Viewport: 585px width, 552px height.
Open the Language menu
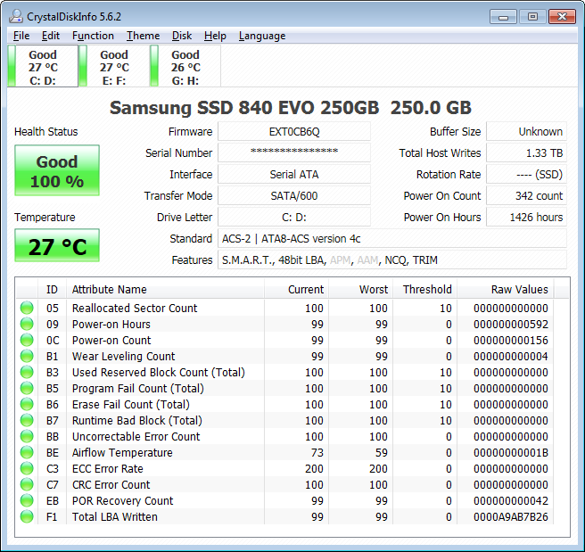262,36
